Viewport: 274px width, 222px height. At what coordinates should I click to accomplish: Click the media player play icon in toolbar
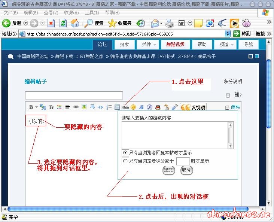click(234, 23)
